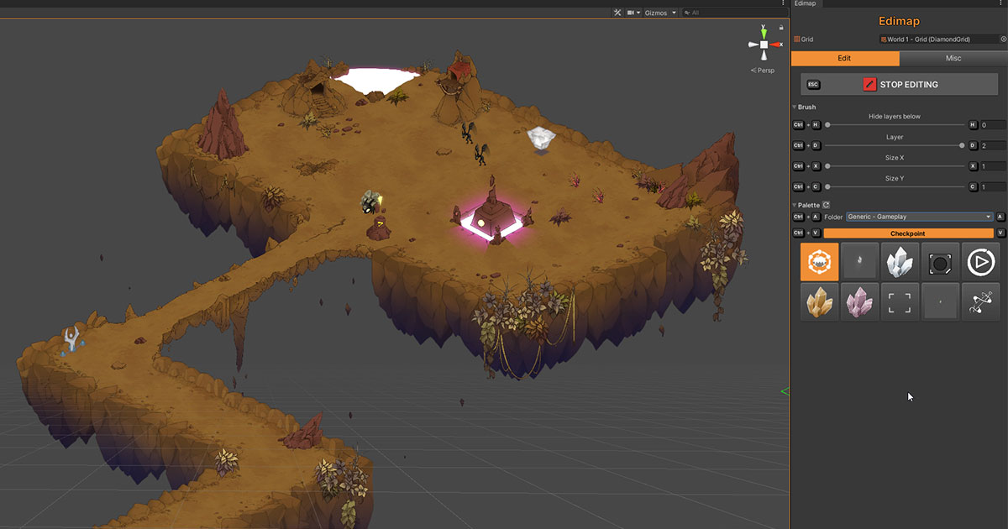This screenshot has width=1008, height=529.
Task: Collapse the Brush section
Action: click(x=794, y=107)
